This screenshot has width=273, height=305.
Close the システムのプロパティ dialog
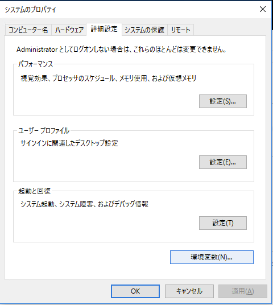click(x=263, y=9)
